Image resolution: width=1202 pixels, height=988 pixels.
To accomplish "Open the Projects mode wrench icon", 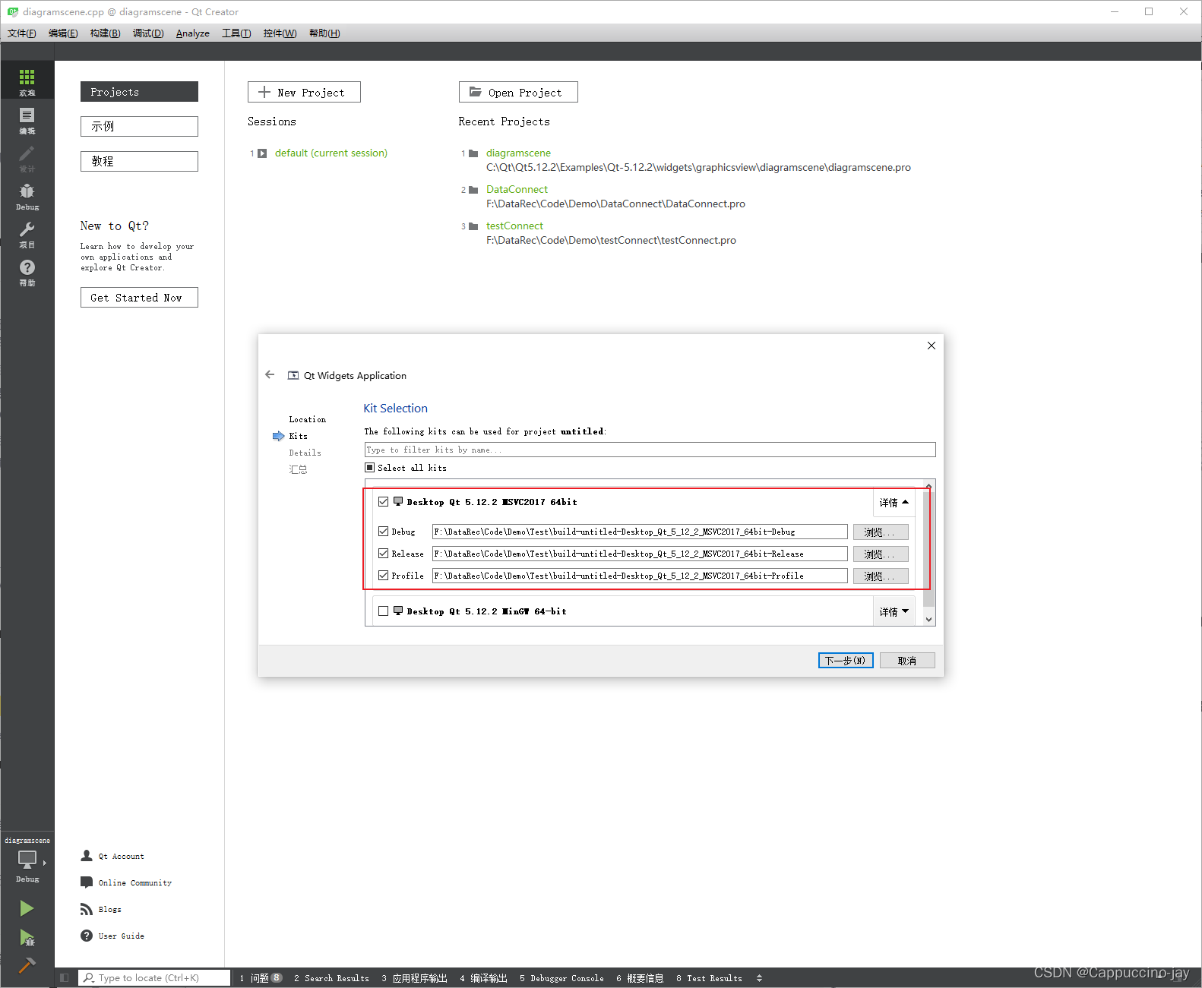I will point(27,233).
